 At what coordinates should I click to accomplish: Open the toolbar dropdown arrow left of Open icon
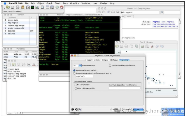(4, 8)
